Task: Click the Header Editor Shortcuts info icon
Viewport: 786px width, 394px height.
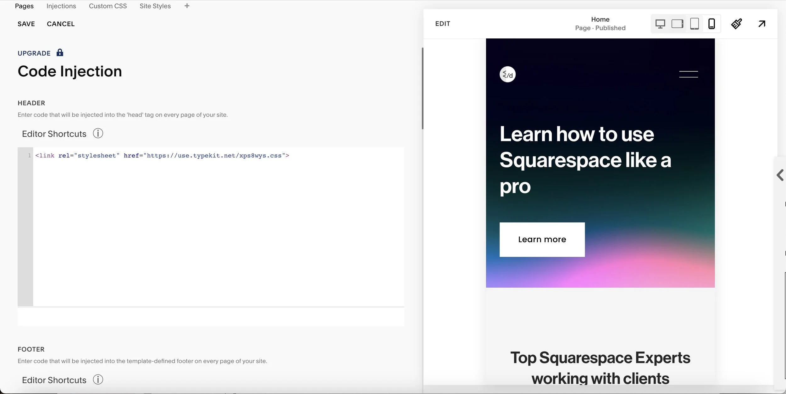Action: point(98,133)
